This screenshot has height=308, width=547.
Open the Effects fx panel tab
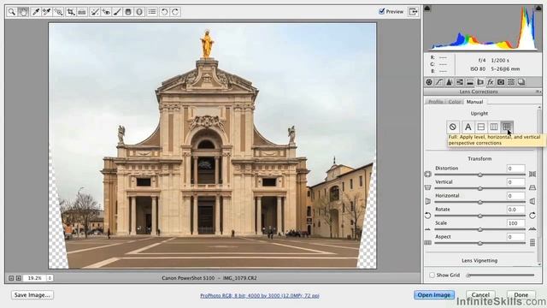(x=490, y=82)
